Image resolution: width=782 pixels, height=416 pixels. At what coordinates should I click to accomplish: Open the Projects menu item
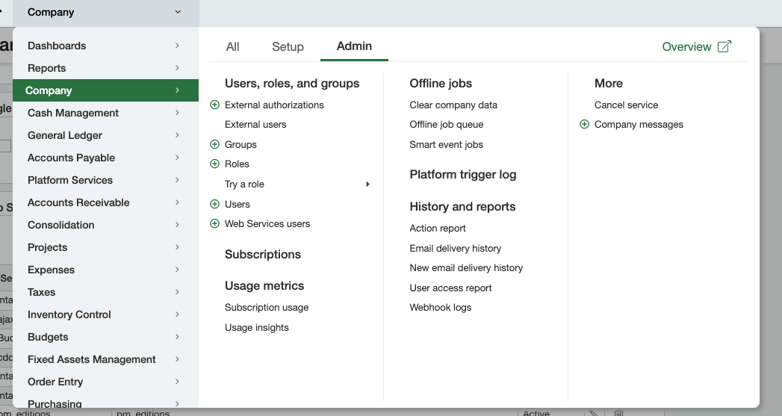(x=105, y=247)
